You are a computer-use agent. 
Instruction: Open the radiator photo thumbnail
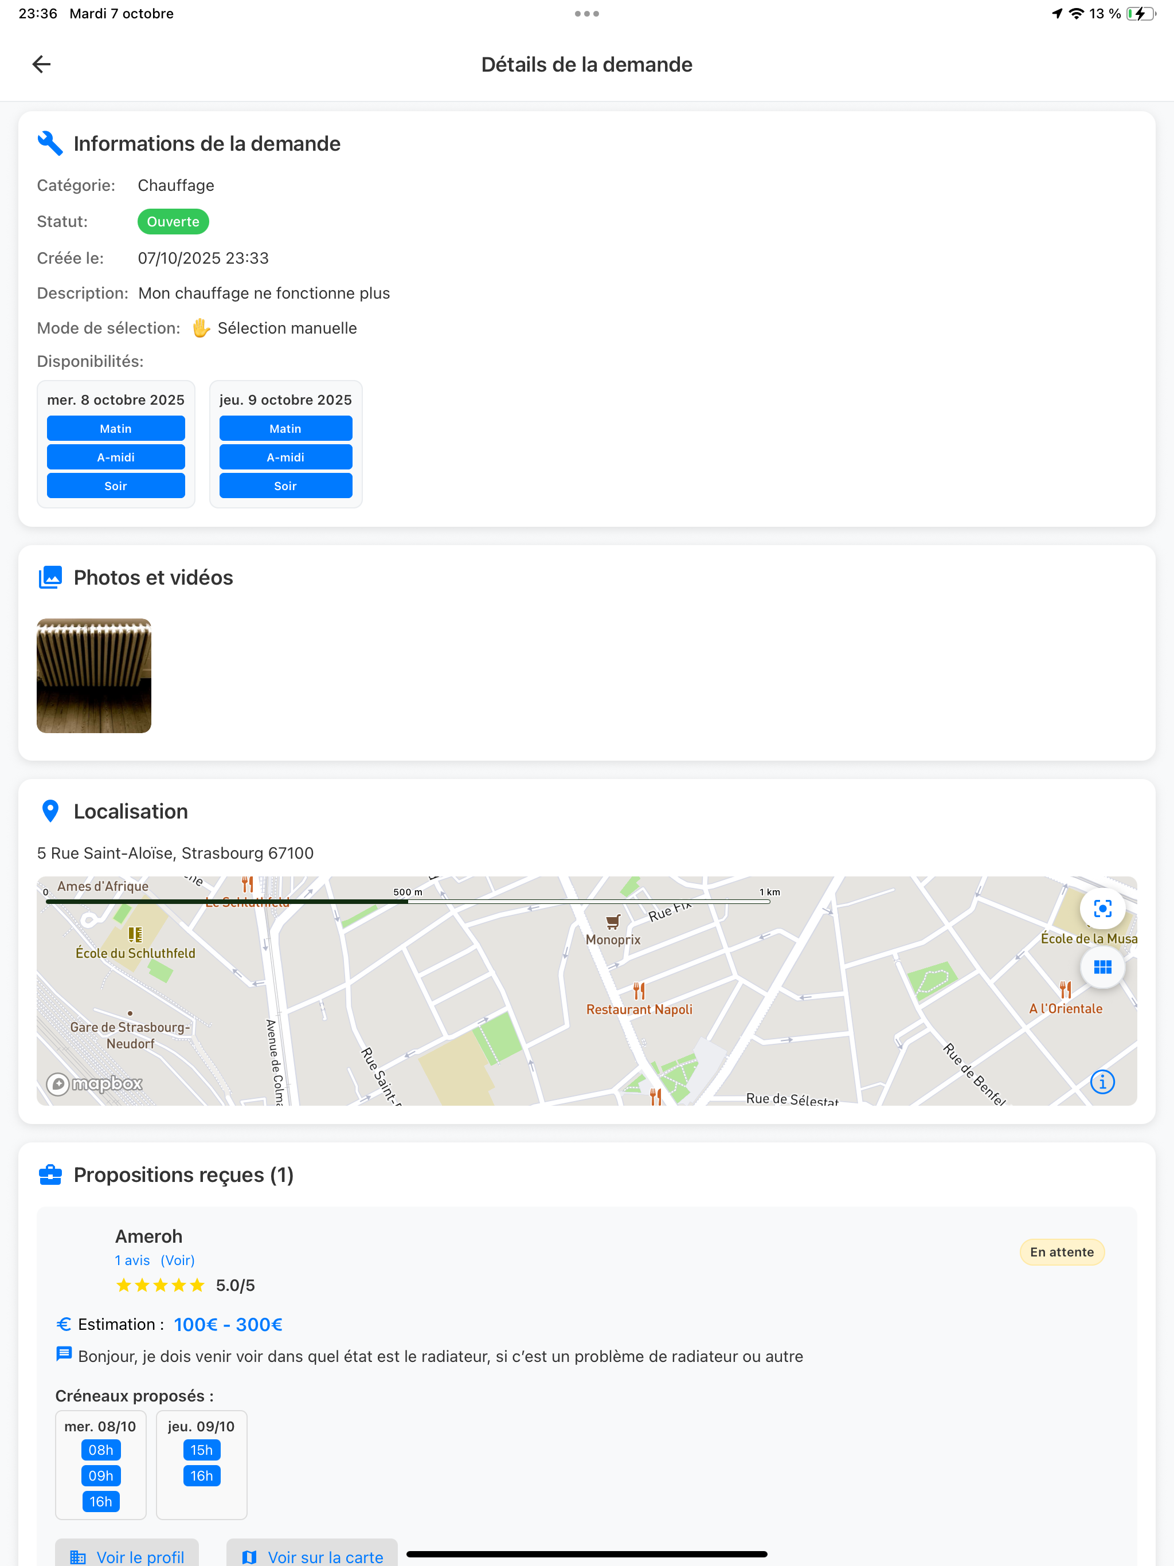(94, 676)
